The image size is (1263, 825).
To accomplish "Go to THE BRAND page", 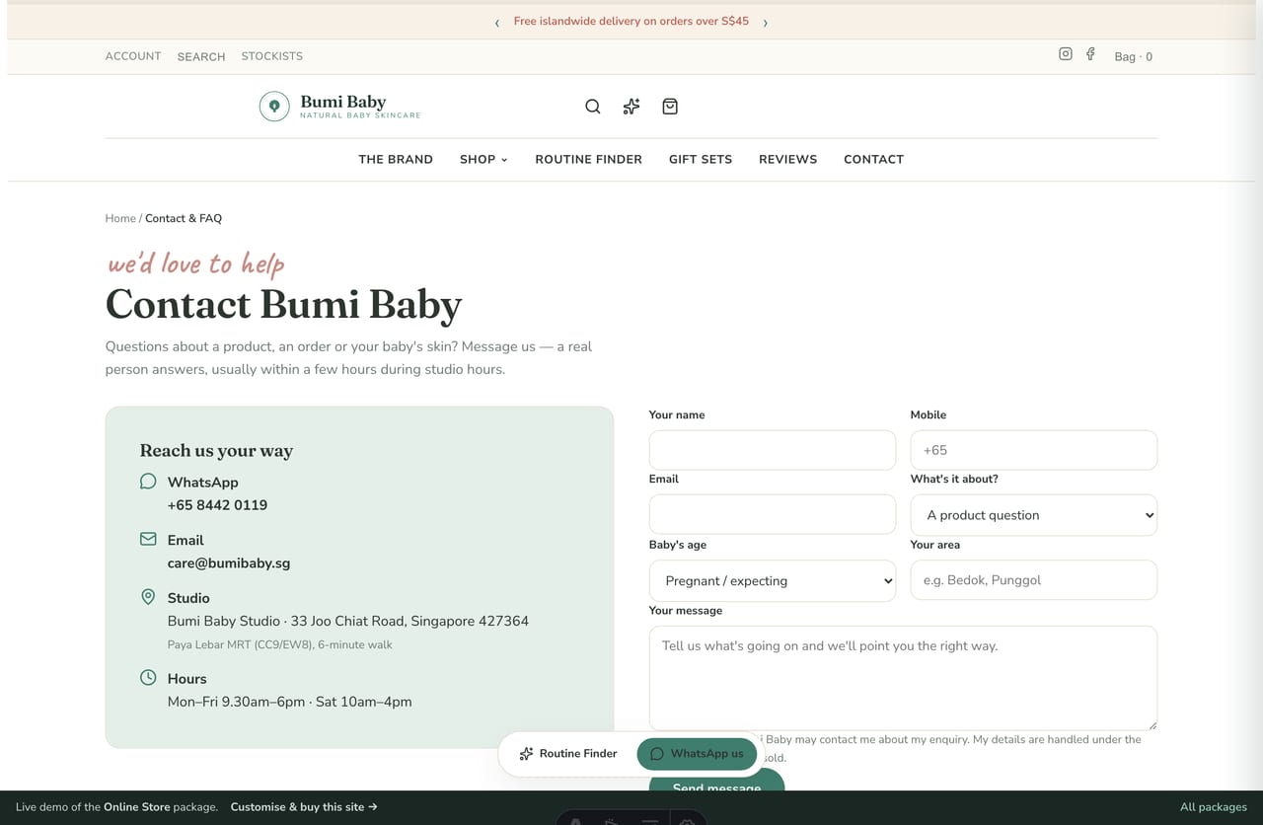I will (396, 159).
